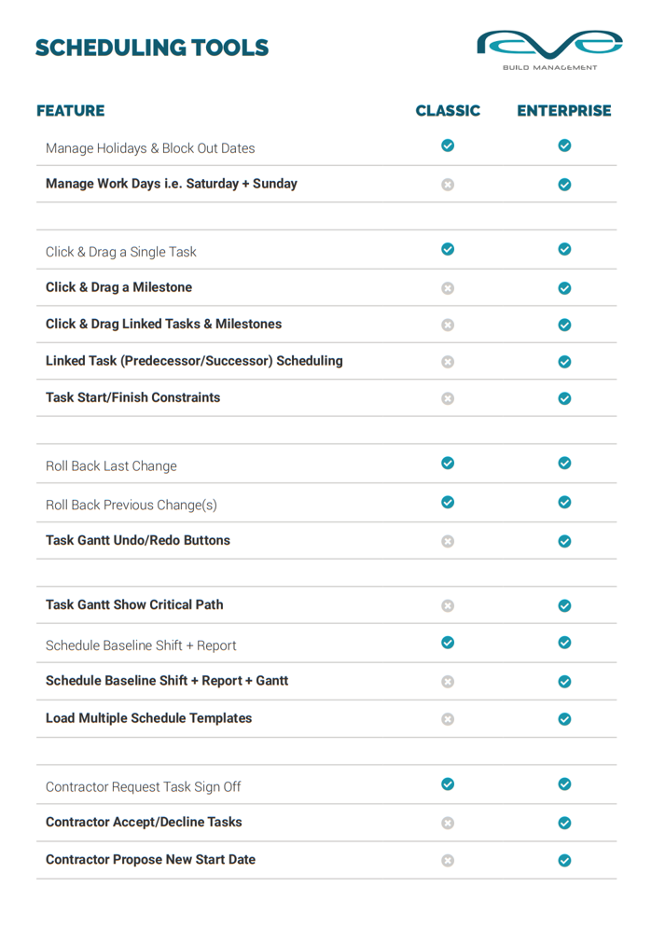The image size is (651, 929).
Task: Click Enterprise checkmark for Task Start/Finish Constraints
Action: click(564, 398)
